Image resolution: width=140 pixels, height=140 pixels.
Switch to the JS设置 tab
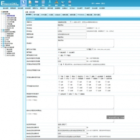(51, 15)
